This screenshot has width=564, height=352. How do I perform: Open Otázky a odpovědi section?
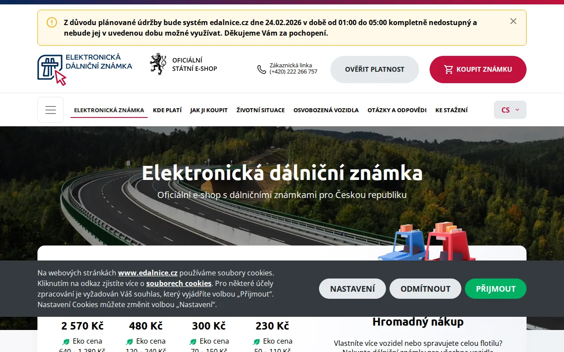tap(397, 110)
